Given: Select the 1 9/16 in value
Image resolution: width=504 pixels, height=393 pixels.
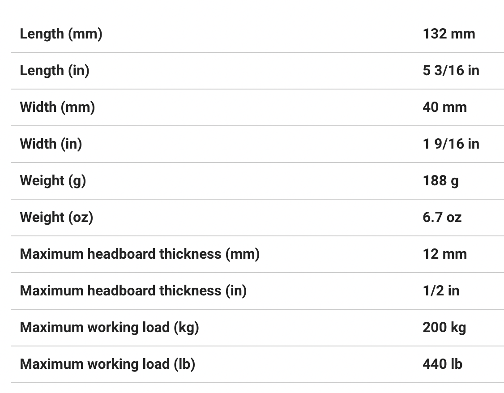Looking at the screenshot, I should point(451,144).
